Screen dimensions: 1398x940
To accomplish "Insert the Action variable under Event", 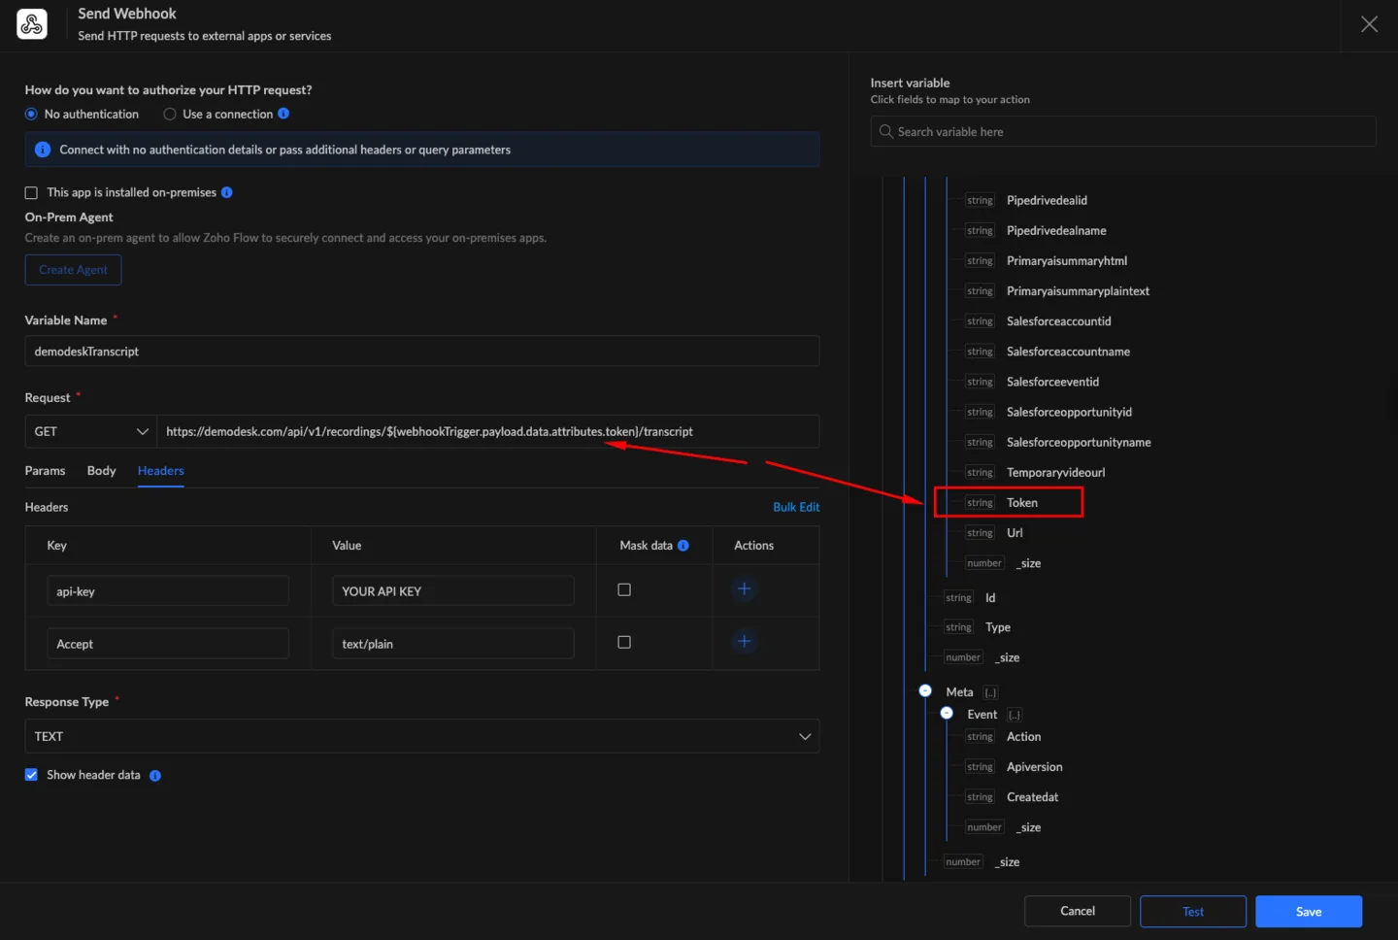I will tap(1023, 737).
